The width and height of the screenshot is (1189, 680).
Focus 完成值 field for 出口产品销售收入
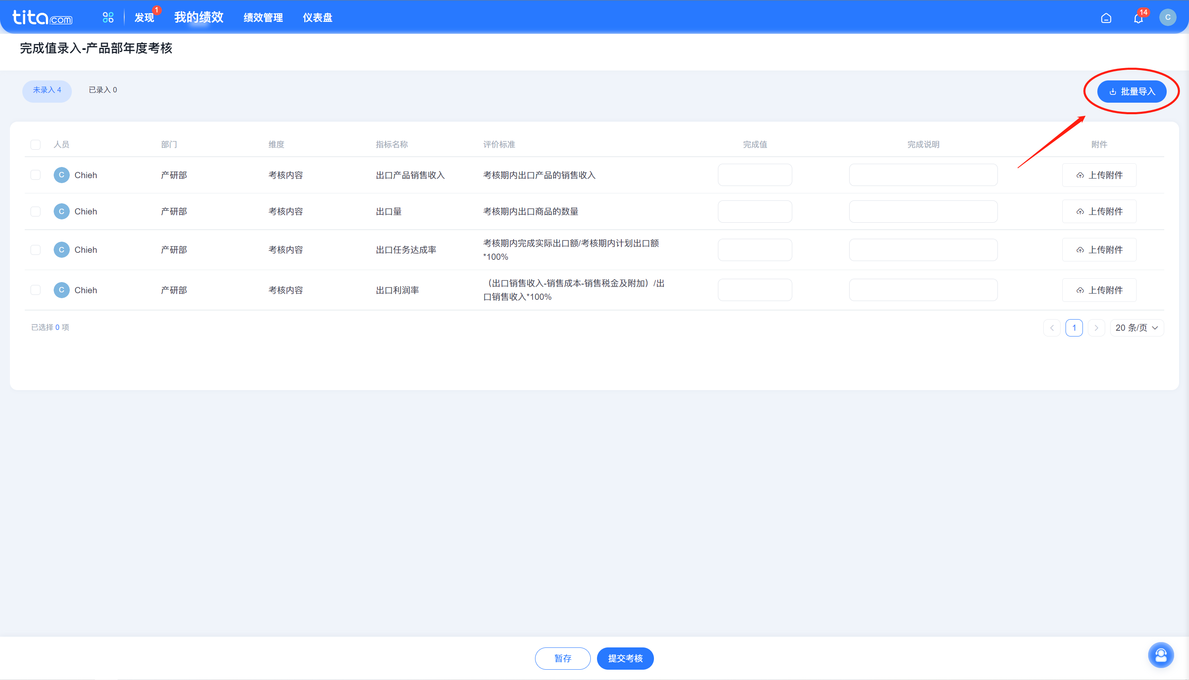(x=755, y=175)
